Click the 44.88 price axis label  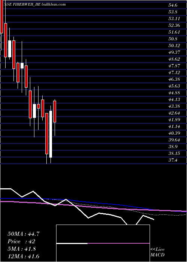[174, 93]
